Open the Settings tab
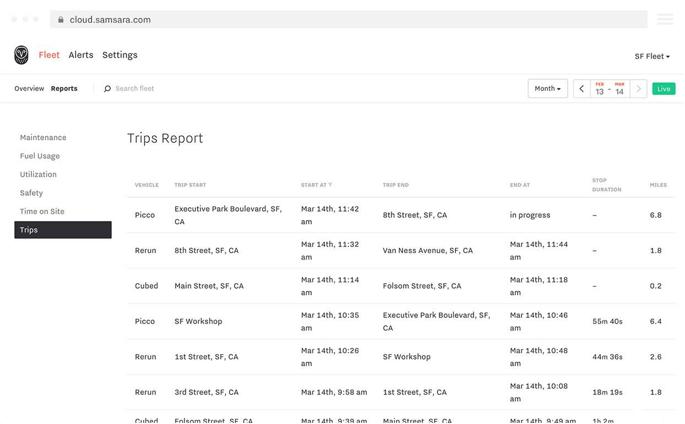The height and width of the screenshot is (424, 685). coord(120,55)
